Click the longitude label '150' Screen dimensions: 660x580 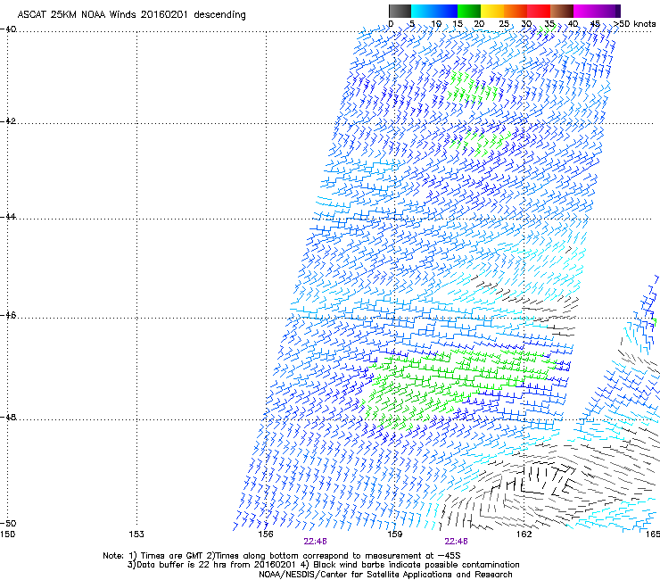click(x=7, y=534)
